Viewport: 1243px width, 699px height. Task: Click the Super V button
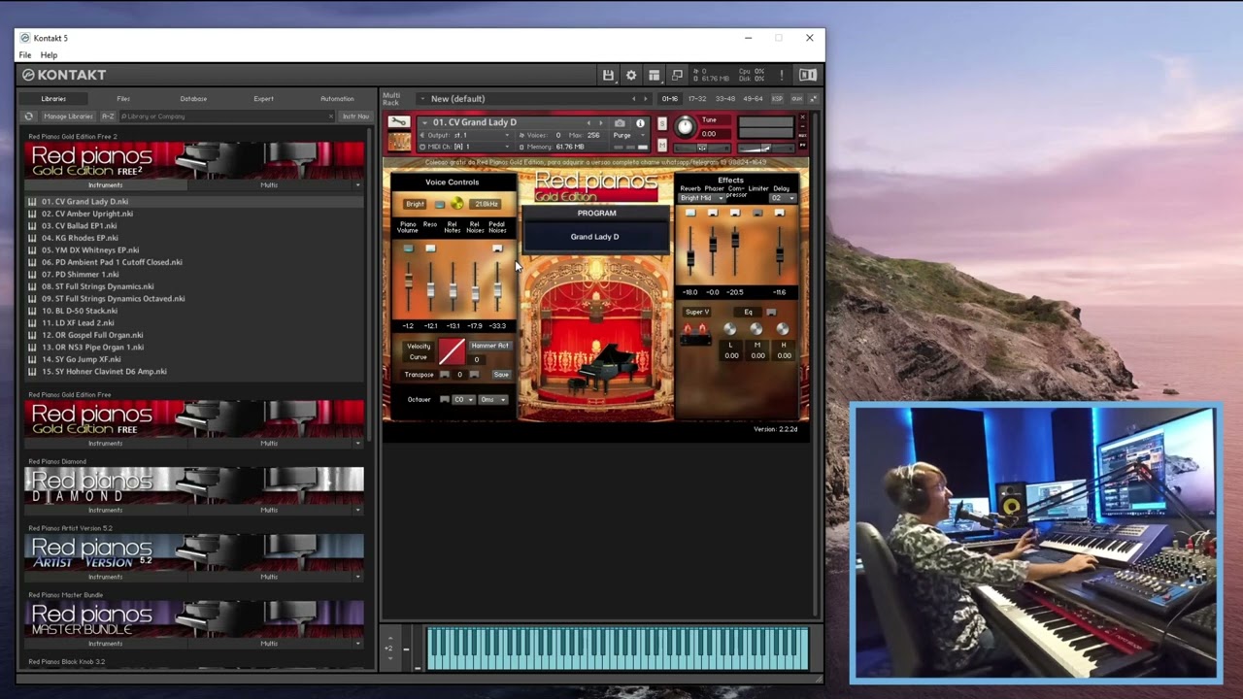click(697, 313)
